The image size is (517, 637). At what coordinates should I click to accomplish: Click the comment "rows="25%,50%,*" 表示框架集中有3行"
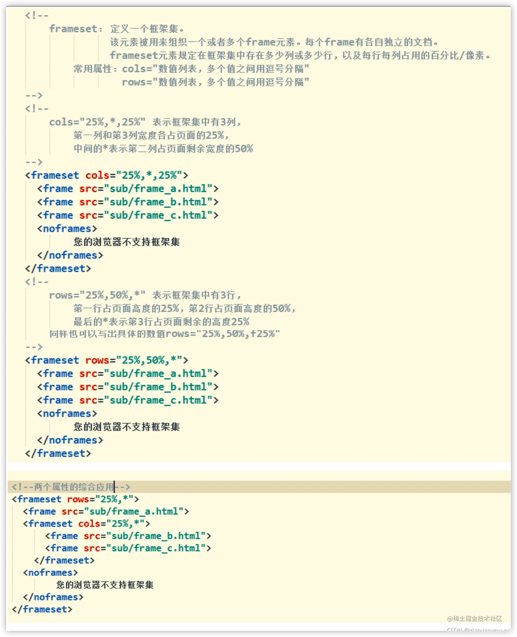point(145,295)
